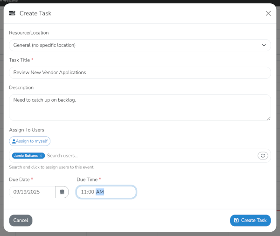Click the Create Task header icon
This screenshot has width=280, height=236.
pos(13,14)
